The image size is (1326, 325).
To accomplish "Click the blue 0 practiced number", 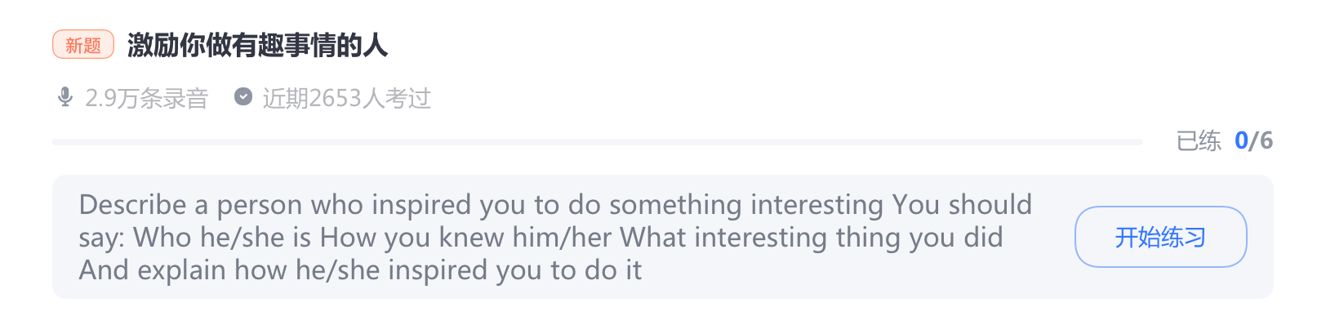I will (1241, 141).
